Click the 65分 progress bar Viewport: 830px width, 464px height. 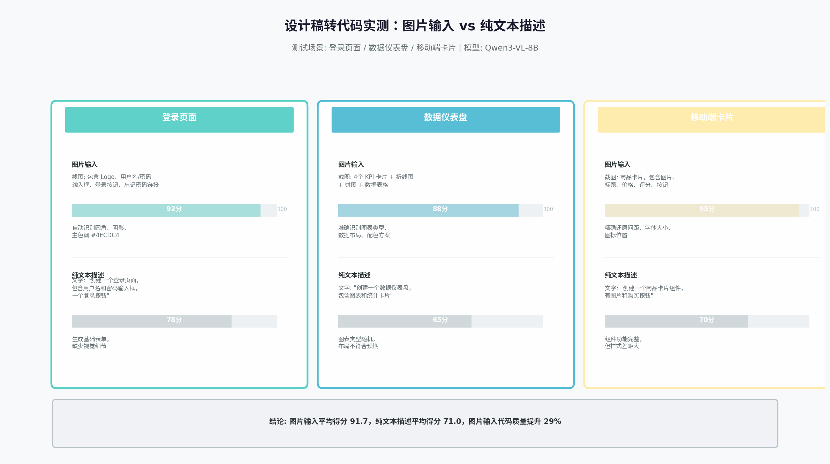441,321
